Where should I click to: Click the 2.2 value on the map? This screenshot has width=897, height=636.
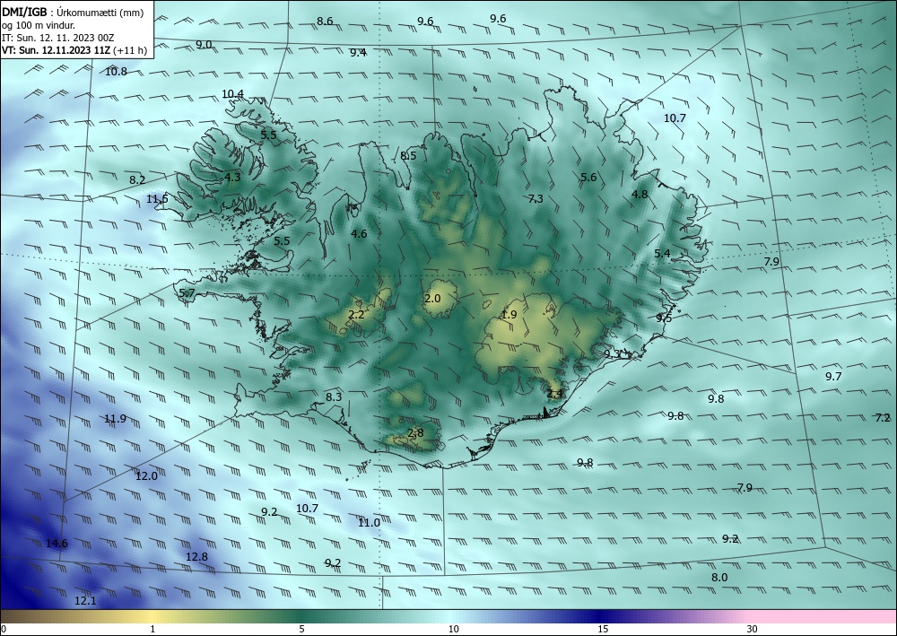click(x=356, y=315)
